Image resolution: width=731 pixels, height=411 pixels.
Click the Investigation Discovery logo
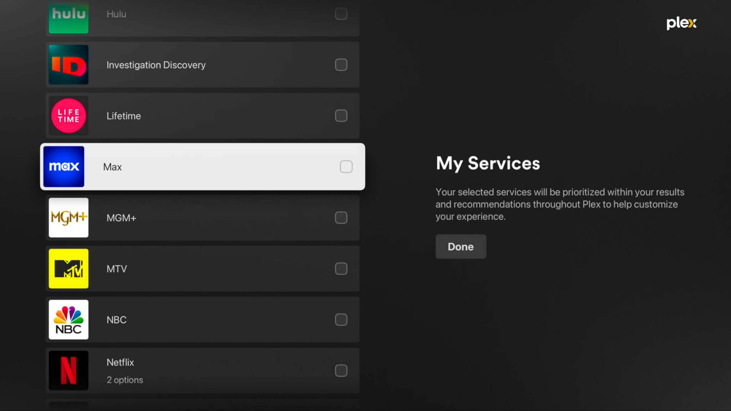[x=69, y=65]
